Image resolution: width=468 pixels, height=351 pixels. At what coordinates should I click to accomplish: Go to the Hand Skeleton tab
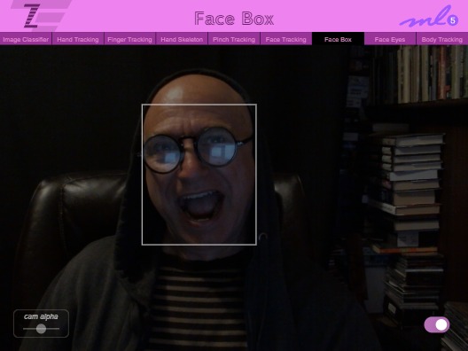pyautogui.click(x=182, y=39)
